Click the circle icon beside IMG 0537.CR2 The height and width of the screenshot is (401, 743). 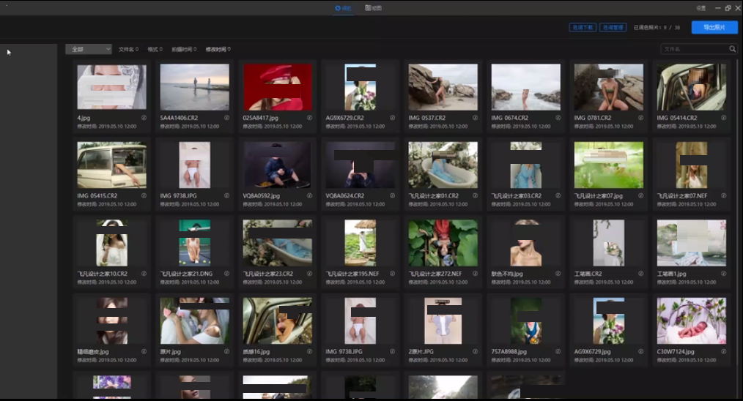tap(475, 118)
